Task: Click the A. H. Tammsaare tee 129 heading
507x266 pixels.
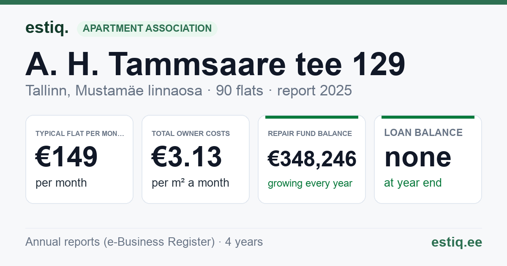Action: tap(215, 64)
